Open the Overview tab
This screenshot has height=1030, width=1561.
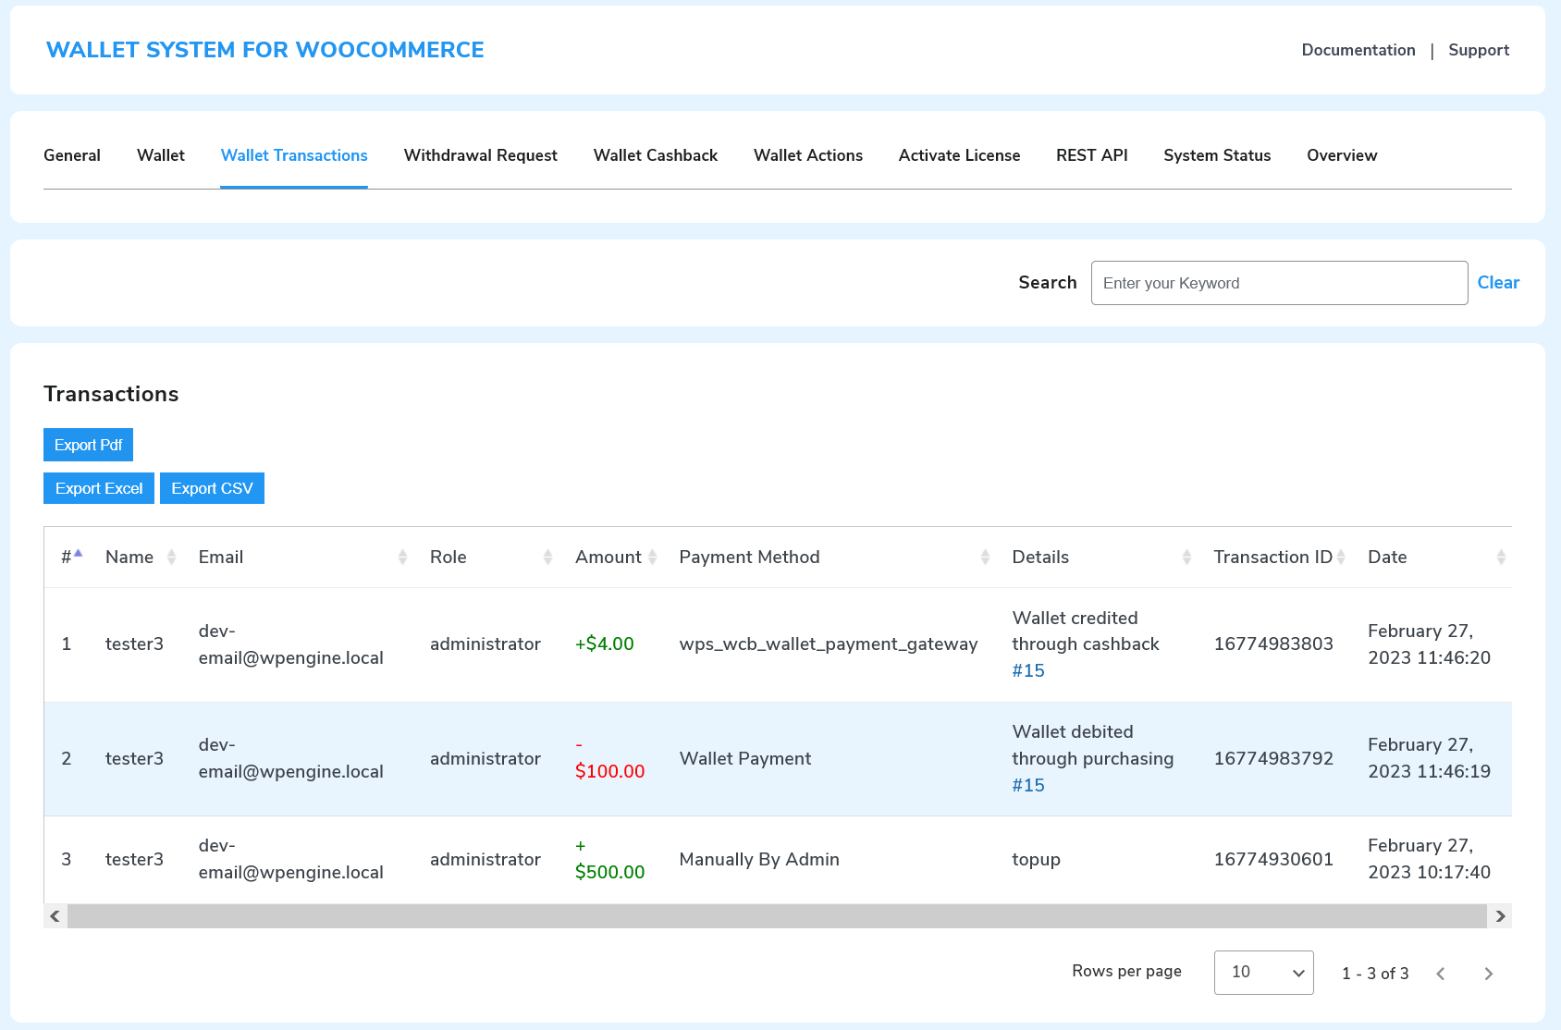point(1342,155)
